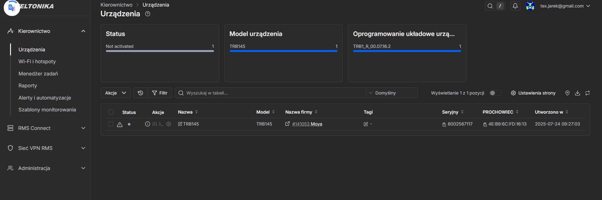The width and height of the screenshot is (602, 200).
Task: Go to Wi-Fi i hotspoty
Action: 37,61
